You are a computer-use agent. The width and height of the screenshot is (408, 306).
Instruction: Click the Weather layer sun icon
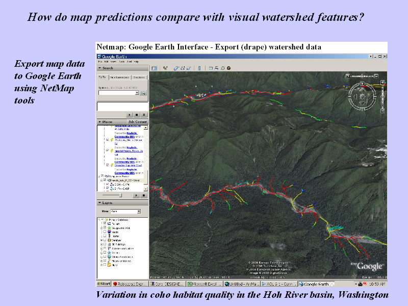pos(109,240)
